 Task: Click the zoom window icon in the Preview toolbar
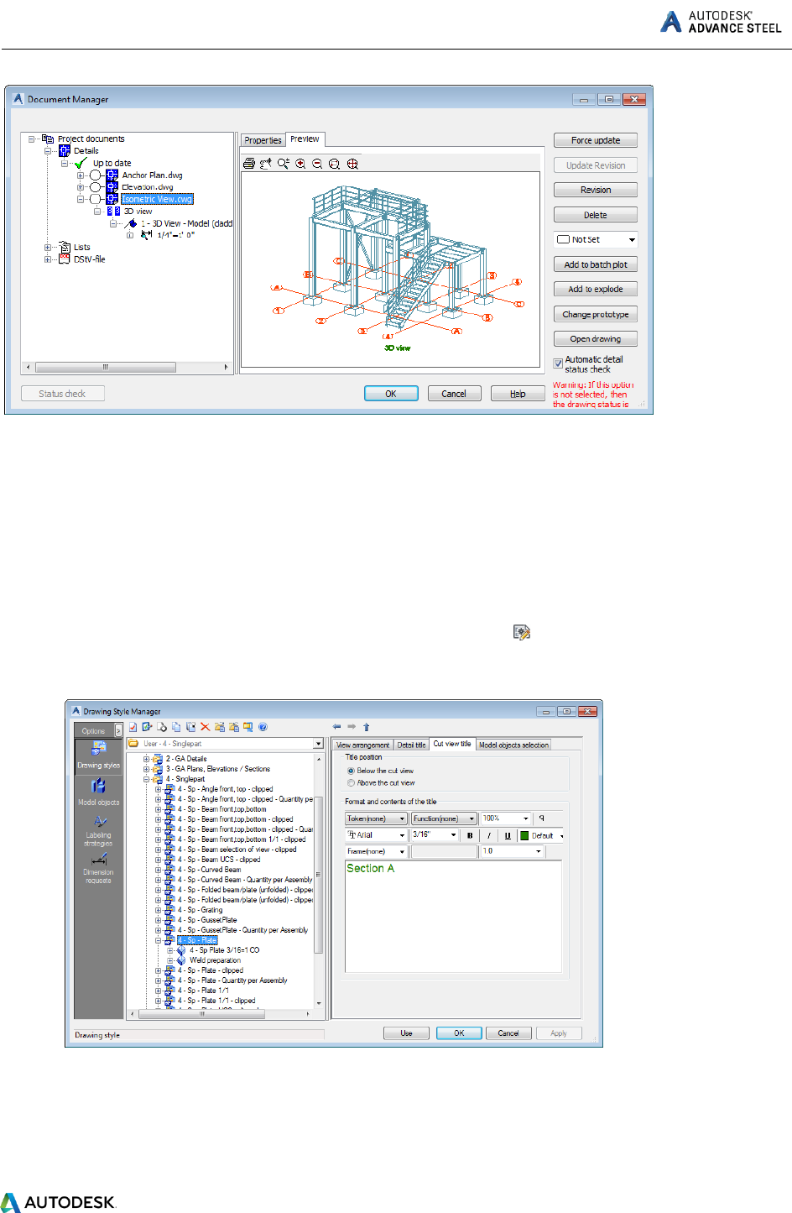[334, 164]
